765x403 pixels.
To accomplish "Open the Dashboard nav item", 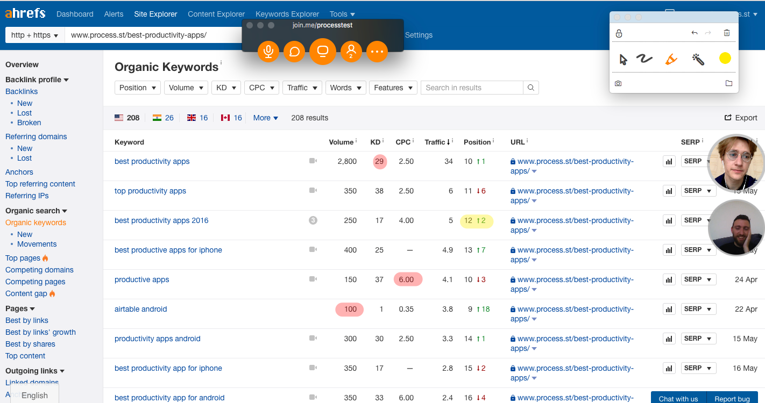I will pos(75,14).
